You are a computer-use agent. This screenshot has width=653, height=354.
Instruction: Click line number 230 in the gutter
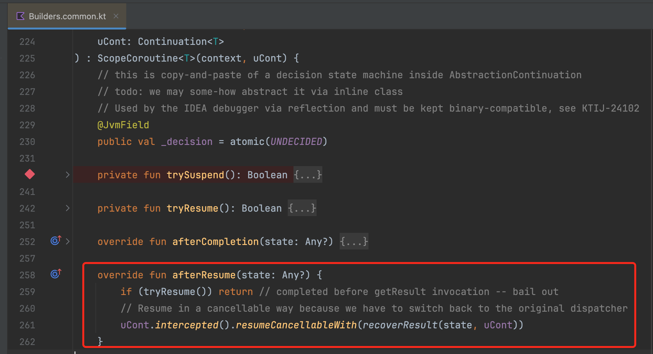(x=27, y=142)
